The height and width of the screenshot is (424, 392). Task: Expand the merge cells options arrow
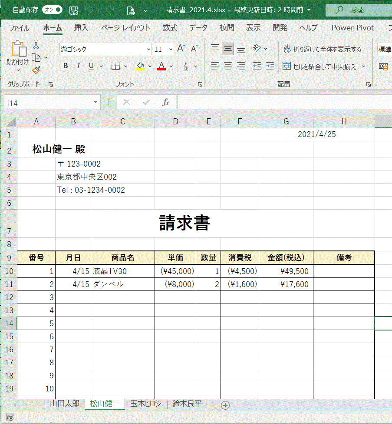[x=363, y=66]
